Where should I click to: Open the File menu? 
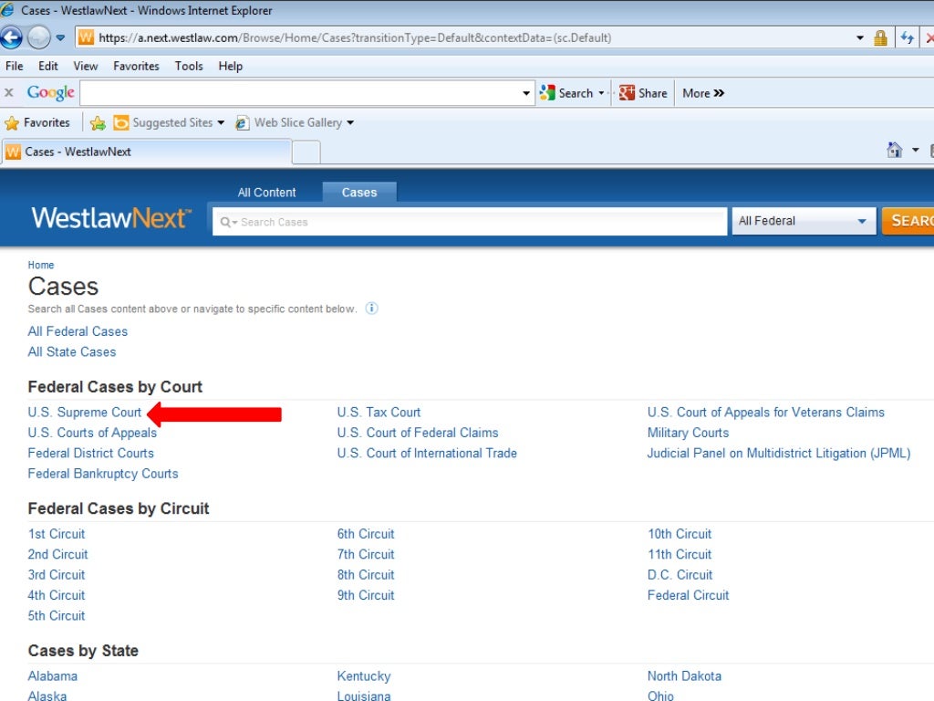[15, 66]
